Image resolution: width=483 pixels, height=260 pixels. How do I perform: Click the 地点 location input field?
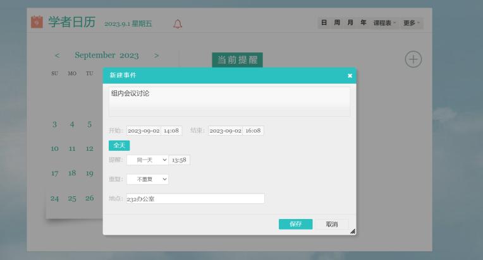(x=195, y=199)
